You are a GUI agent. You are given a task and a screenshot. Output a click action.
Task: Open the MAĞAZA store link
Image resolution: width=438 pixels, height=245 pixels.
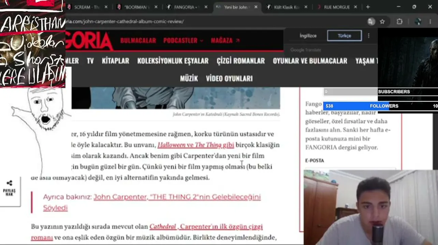click(x=225, y=40)
